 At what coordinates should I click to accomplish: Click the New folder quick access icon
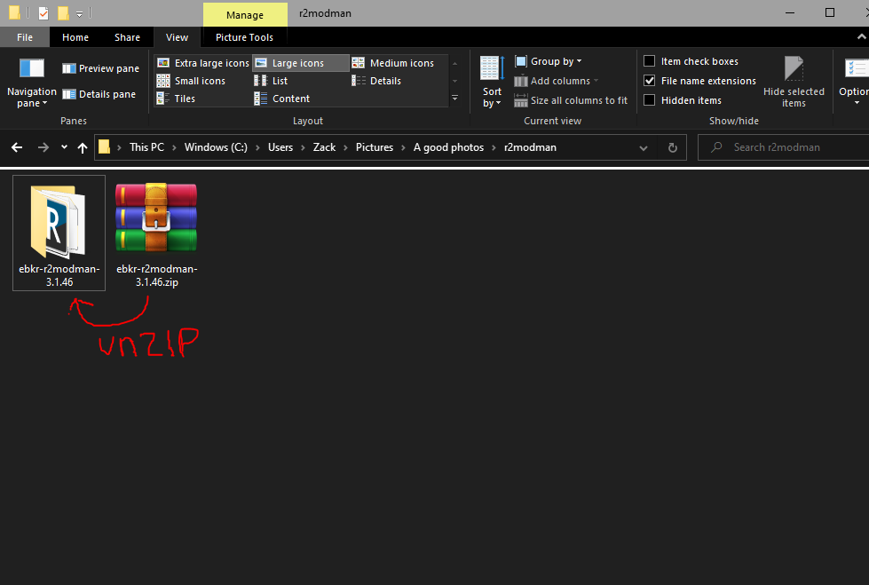[63, 12]
